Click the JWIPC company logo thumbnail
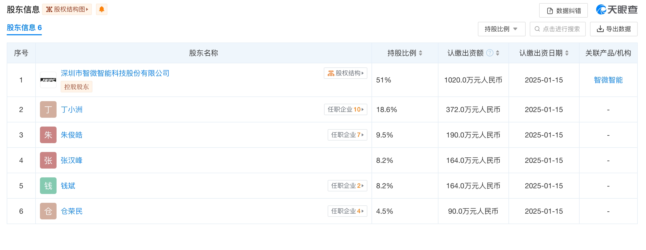Screen dimensions: 646x250 pyautogui.click(x=48, y=80)
